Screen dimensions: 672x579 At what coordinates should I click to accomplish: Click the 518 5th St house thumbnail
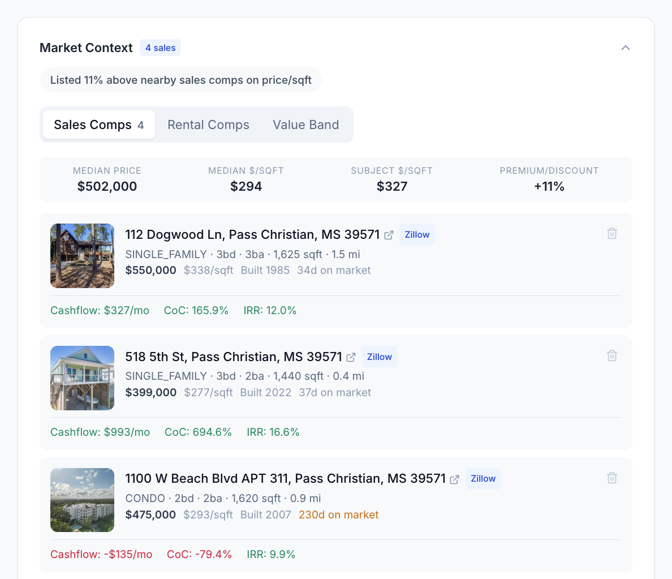click(82, 378)
